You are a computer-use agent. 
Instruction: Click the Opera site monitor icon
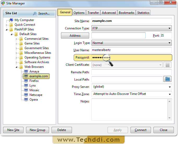pos(26,100)
